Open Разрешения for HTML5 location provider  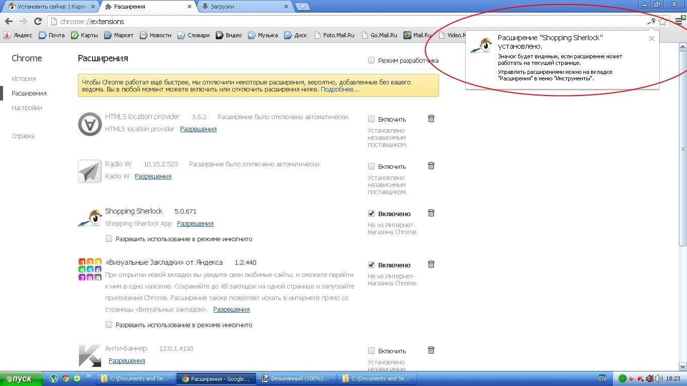coord(198,129)
